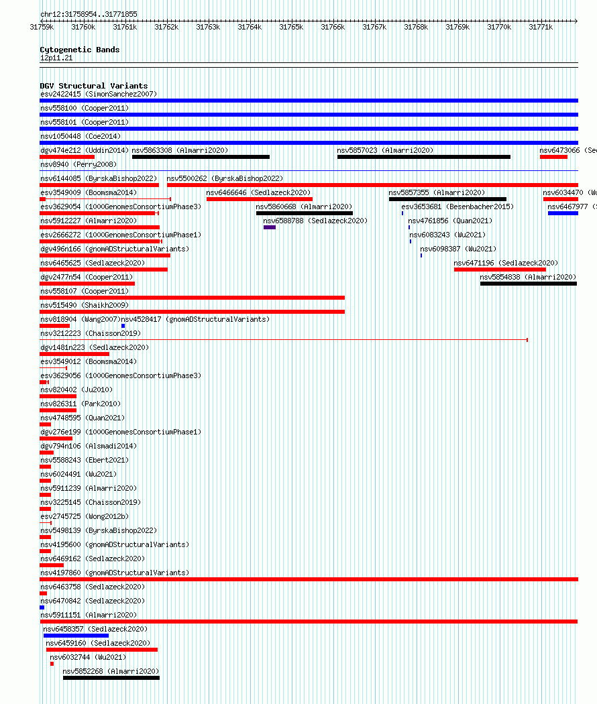Select nsv5857355 (Almarri2020) label
Image resolution: width=597 pixels, height=704 pixels.
(437, 192)
